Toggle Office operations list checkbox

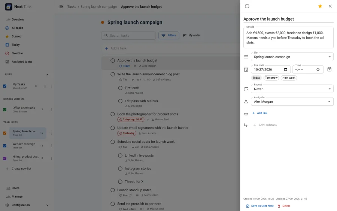click(5, 110)
